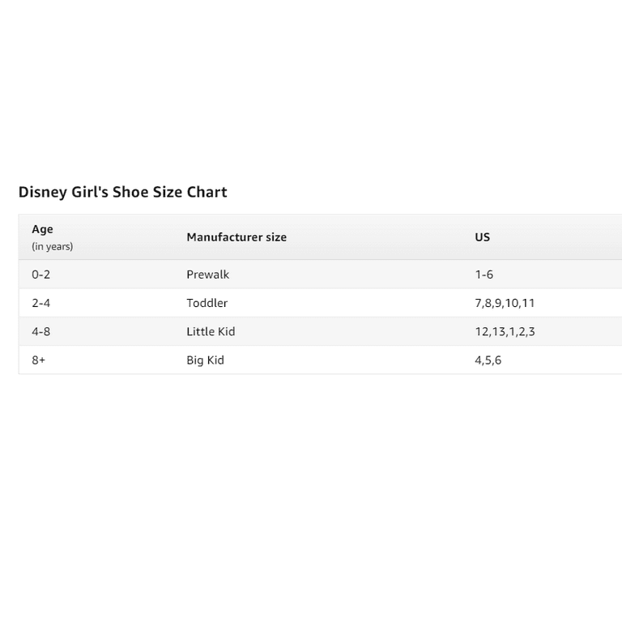Click the word Chart in the title
The height and width of the screenshot is (622, 622).
click(207, 192)
